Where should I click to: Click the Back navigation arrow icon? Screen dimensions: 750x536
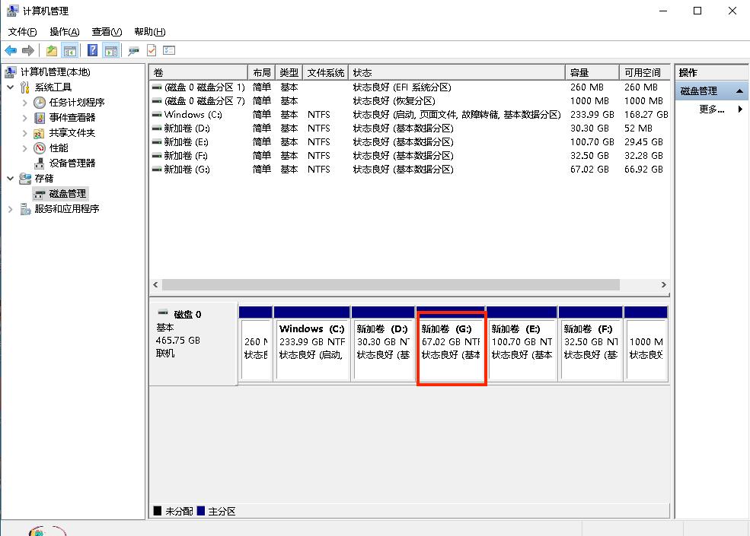click(x=10, y=50)
